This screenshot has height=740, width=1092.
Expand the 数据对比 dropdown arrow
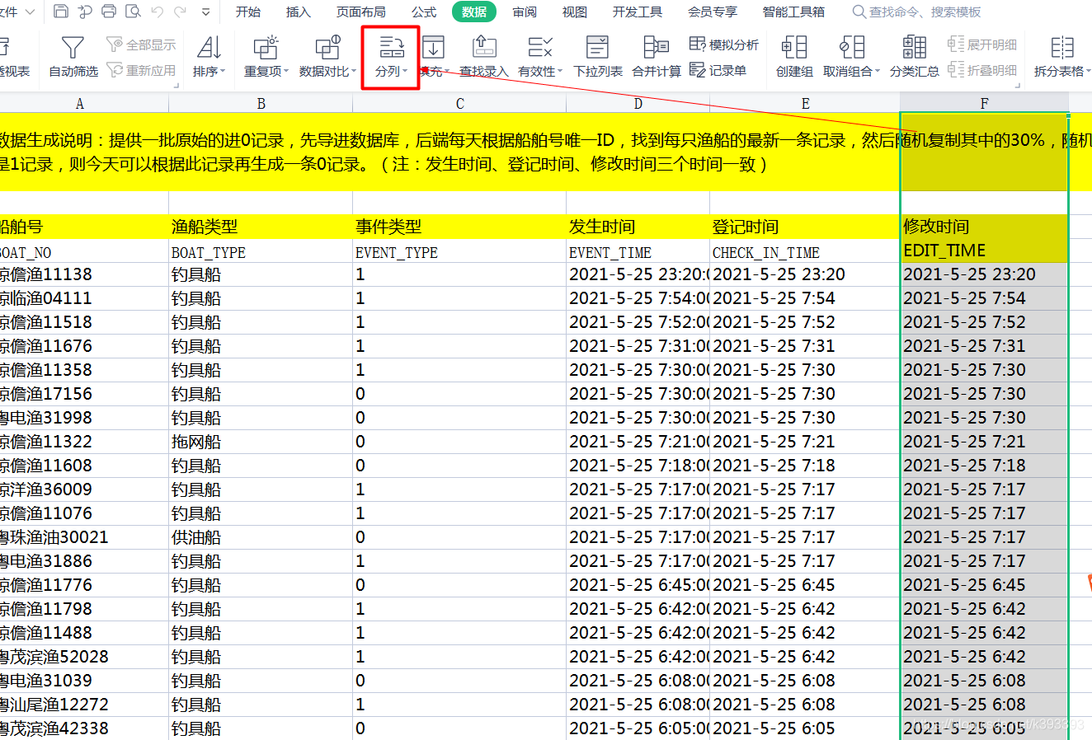pos(354,72)
